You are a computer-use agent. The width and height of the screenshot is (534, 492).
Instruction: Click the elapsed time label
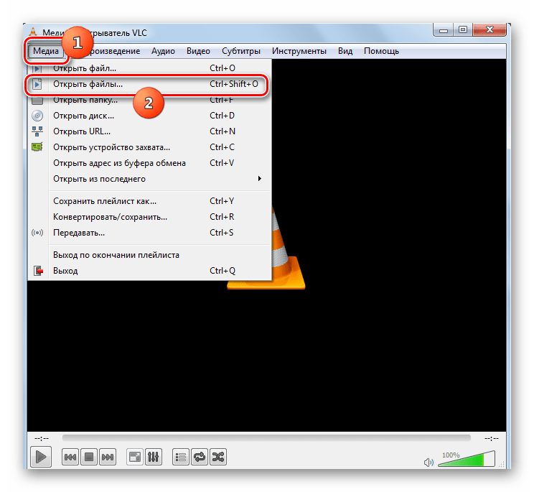(x=42, y=438)
